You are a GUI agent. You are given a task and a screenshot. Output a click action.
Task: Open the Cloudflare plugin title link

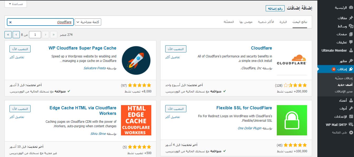(x=261, y=48)
